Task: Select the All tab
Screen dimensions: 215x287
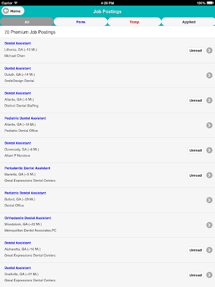Action: (27, 22)
